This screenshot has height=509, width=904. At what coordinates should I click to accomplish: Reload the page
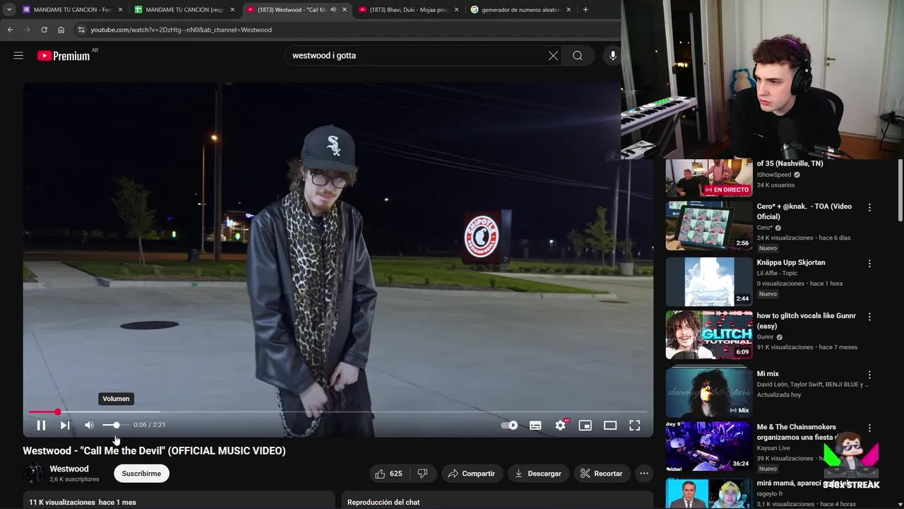(x=44, y=30)
